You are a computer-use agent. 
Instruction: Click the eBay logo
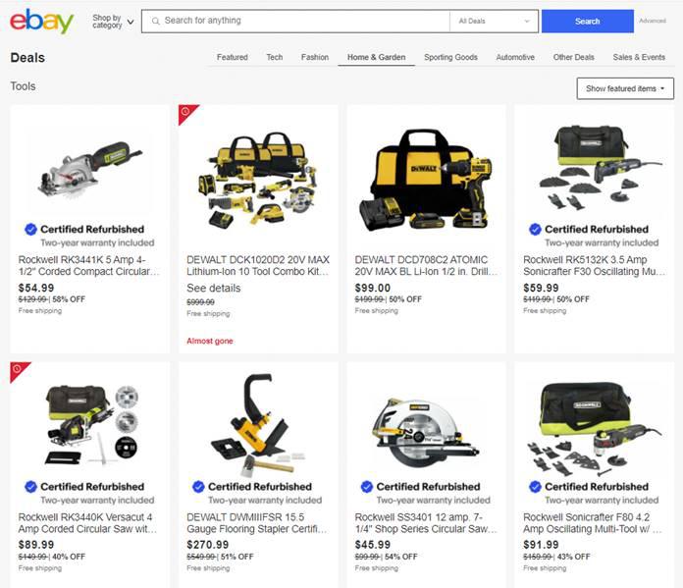tap(42, 21)
